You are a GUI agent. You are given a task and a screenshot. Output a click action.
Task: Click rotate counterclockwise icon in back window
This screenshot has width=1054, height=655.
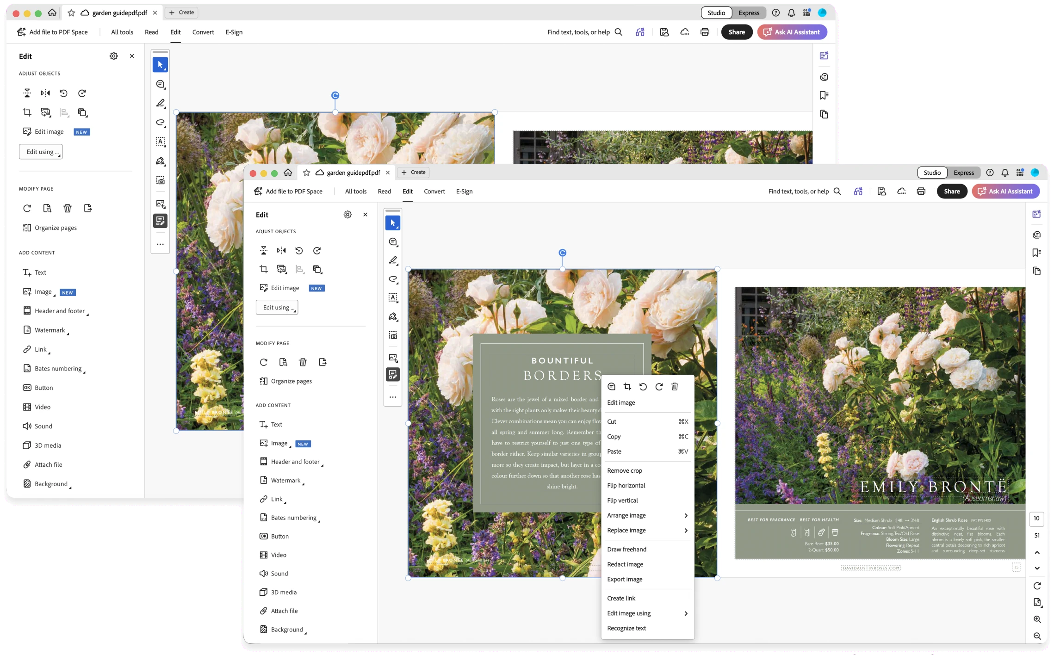pyautogui.click(x=63, y=93)
